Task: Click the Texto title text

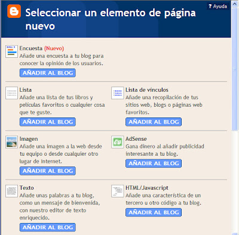Action: pos(27,188)
